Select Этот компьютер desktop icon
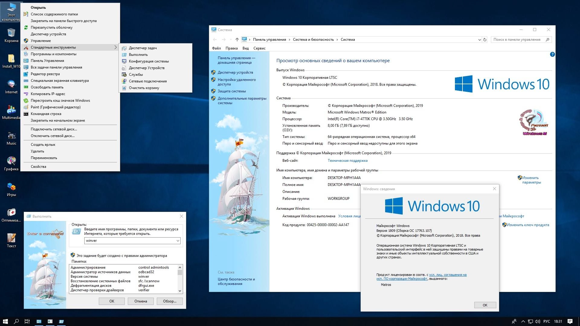Viewport: 580px width, 326px height. pyautogui.click(x=11, y=12)
